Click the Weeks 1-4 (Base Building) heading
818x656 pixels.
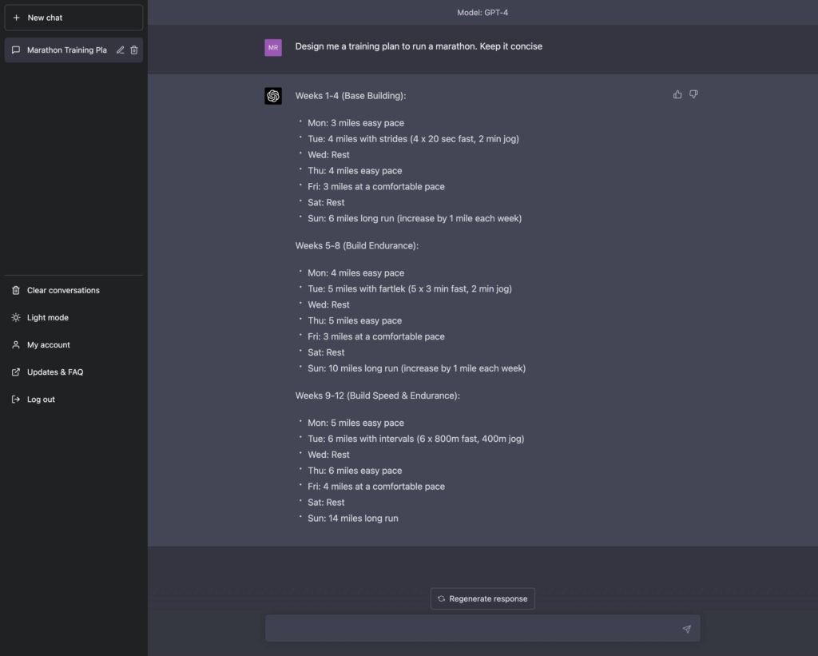click(350, 96)
